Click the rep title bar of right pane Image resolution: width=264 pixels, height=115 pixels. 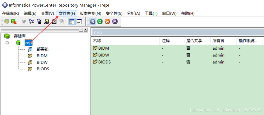pos(178,32)
